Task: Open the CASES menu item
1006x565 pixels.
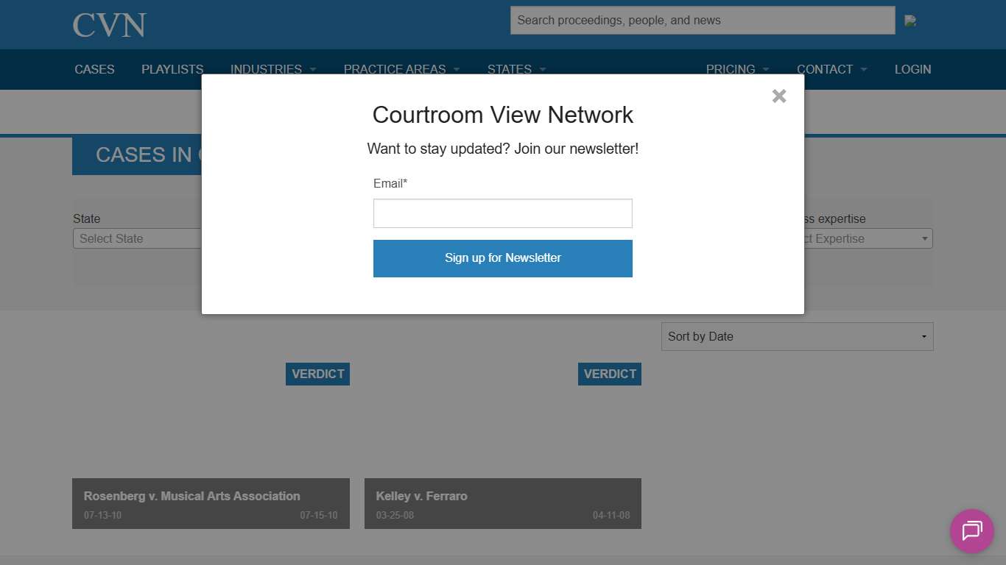Action: coord(94,68)
